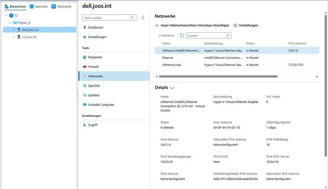Sort by the Beschreibung column header
The width and height of the screenshot is (328, 189).
(x=213, y=43)
